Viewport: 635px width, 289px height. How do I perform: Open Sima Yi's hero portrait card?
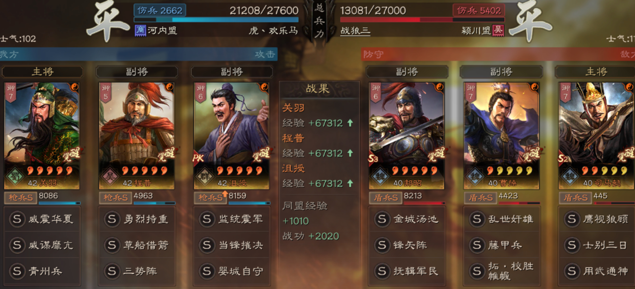[x=596, y=136]
